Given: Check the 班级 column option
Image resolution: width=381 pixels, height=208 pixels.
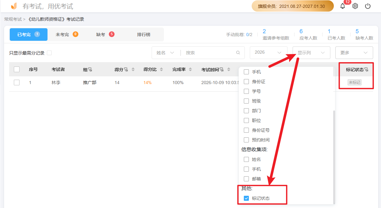Looking at the screenshot, I should pyautogui.click(x=246, y=101).
